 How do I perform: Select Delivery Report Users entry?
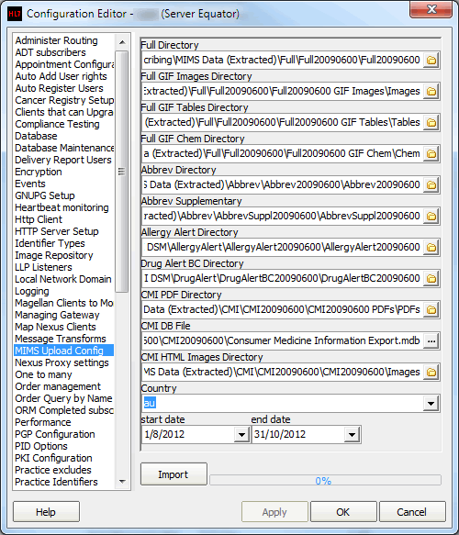(63, 160)
